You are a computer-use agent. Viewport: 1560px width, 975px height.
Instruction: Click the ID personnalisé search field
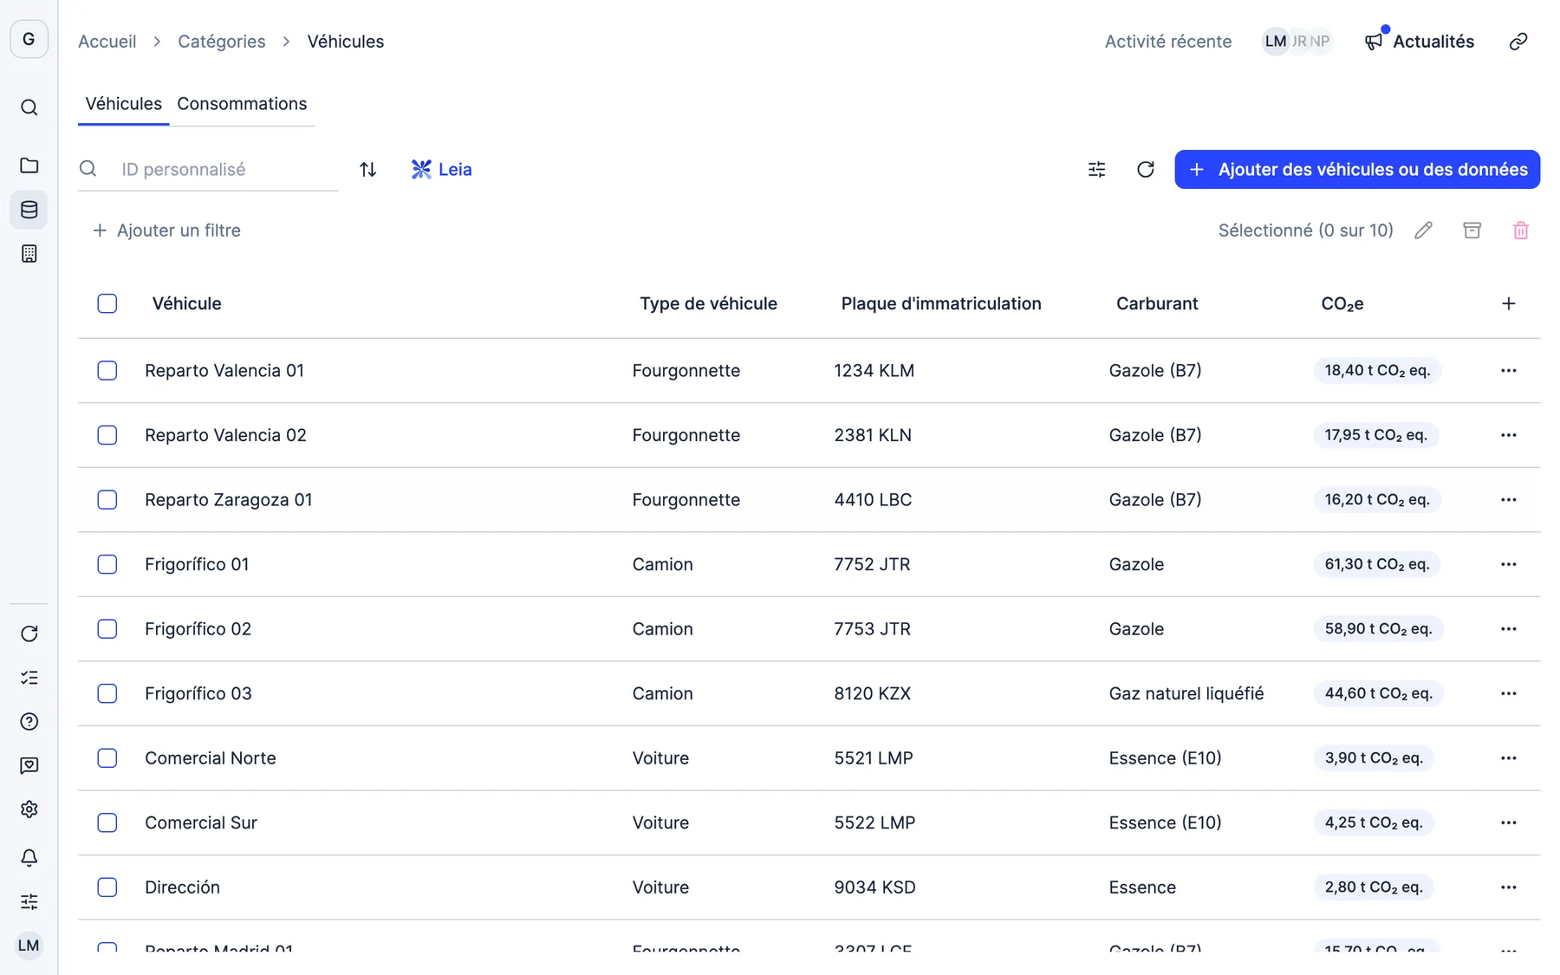click(208, 169)
